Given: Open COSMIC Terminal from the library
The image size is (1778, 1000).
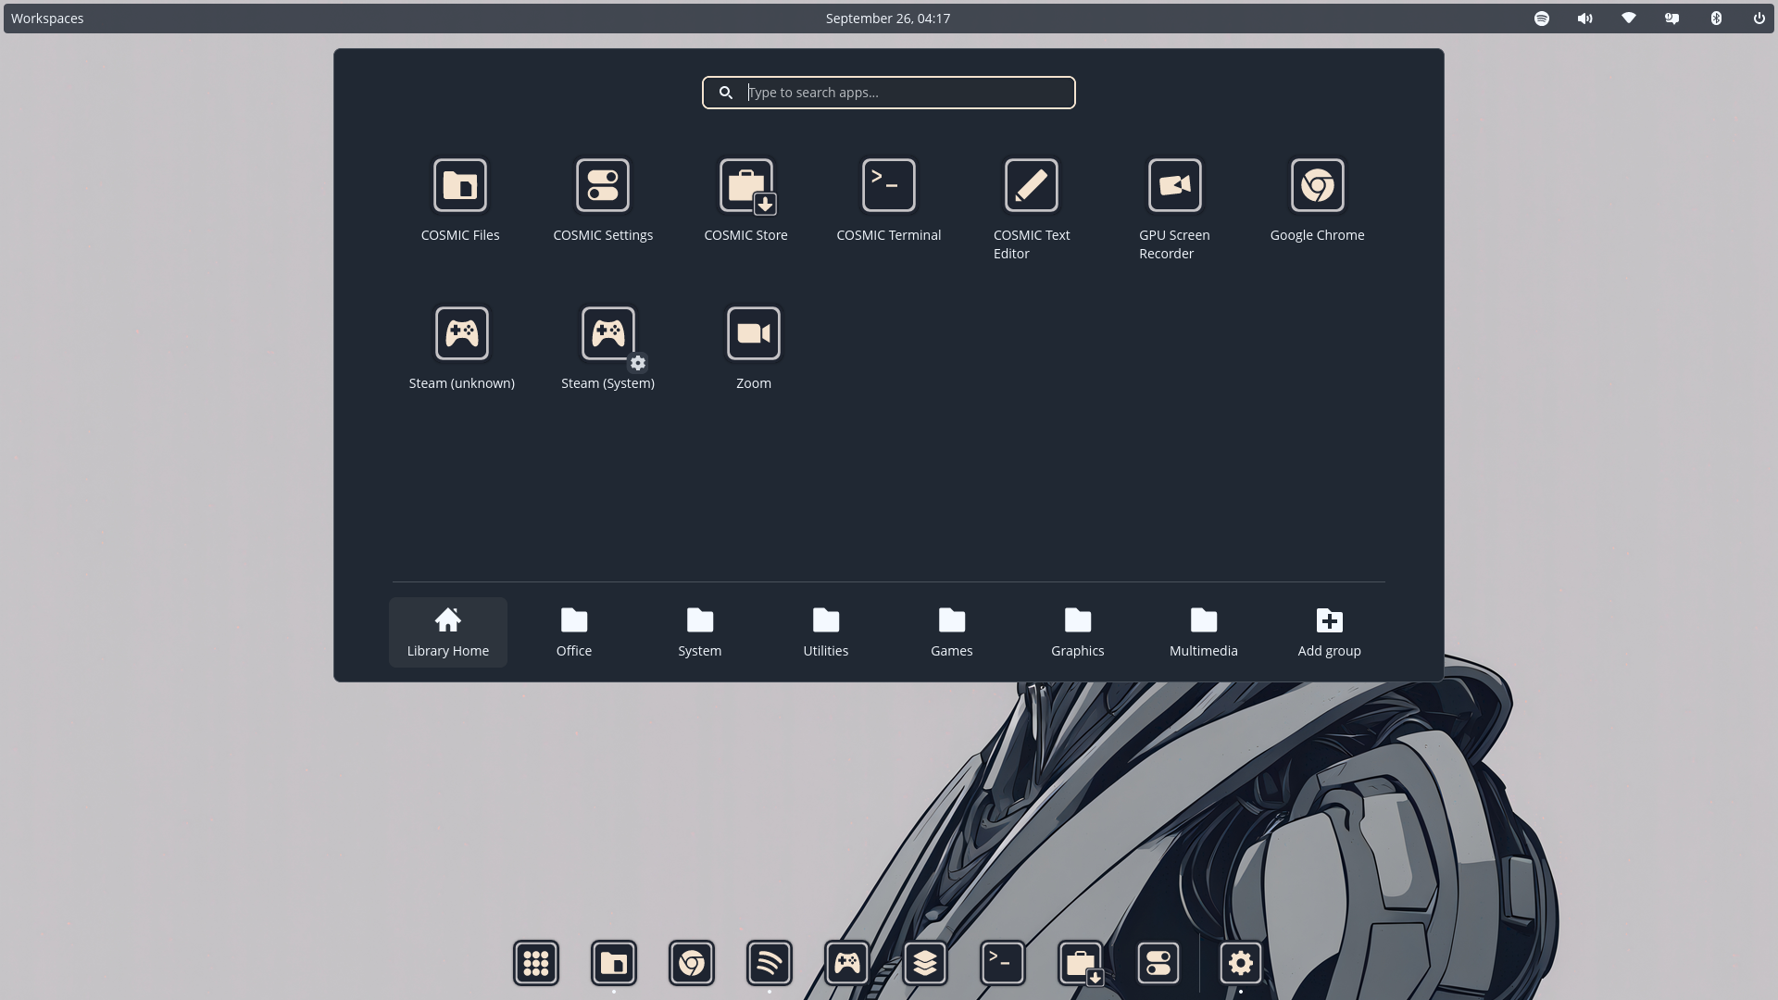Looking at the screenshot, I should click(x=889, y=186).
